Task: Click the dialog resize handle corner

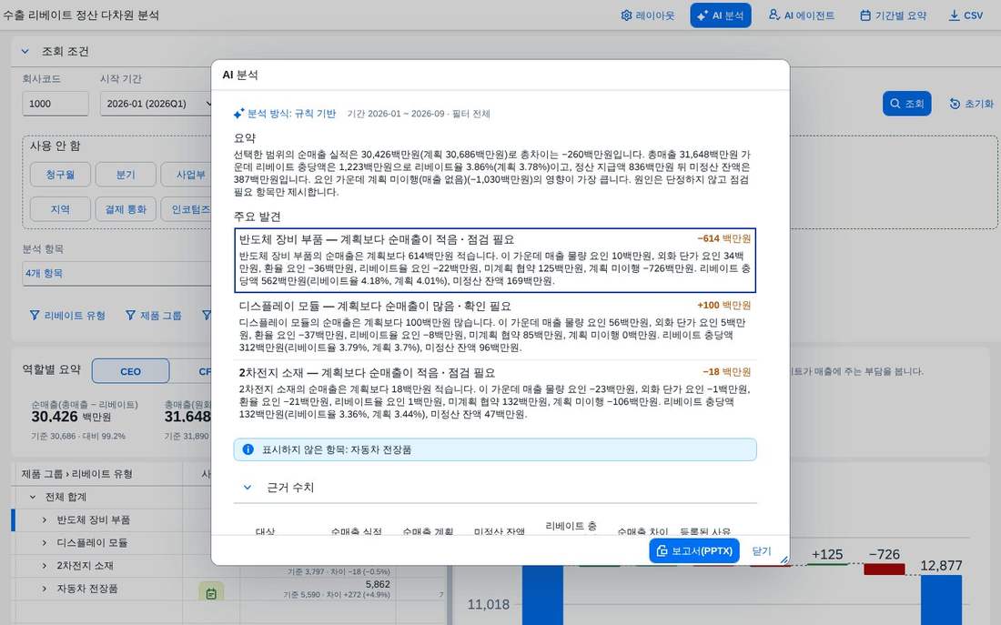Action: point(784,559)
